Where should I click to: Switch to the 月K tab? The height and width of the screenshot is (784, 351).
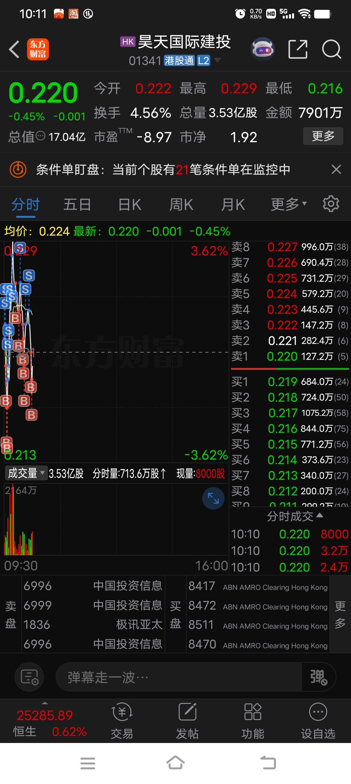tap(233, 205)
